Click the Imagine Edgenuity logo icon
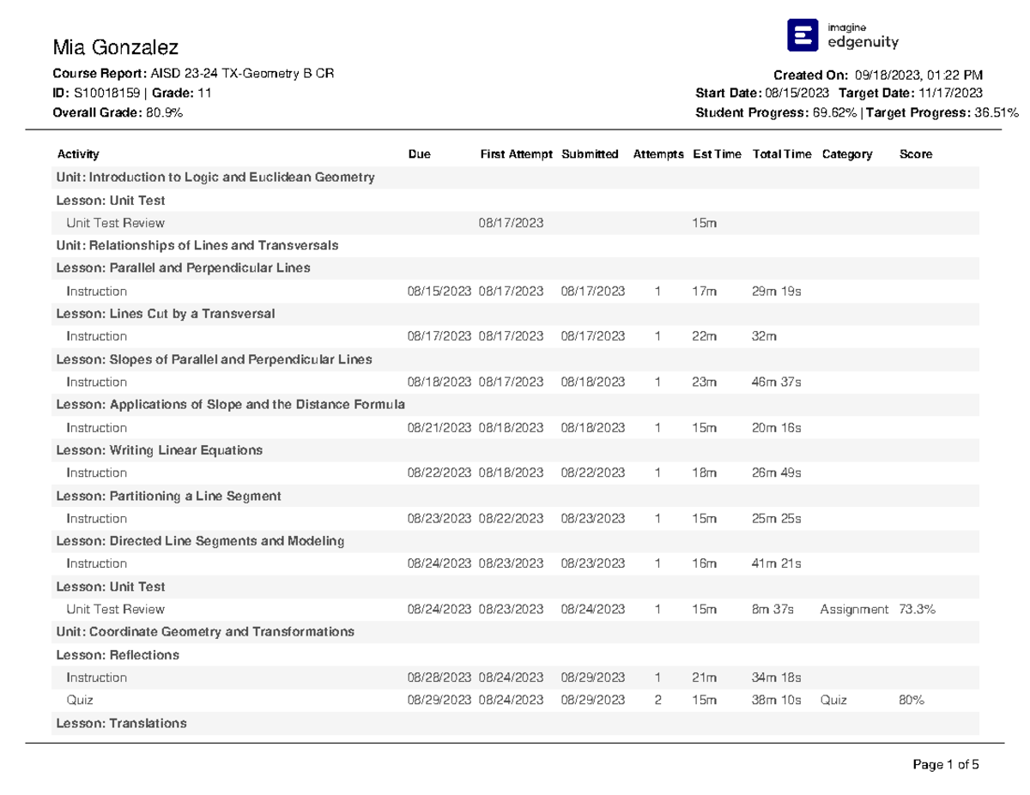1030x795 pixels. point(803,35)
